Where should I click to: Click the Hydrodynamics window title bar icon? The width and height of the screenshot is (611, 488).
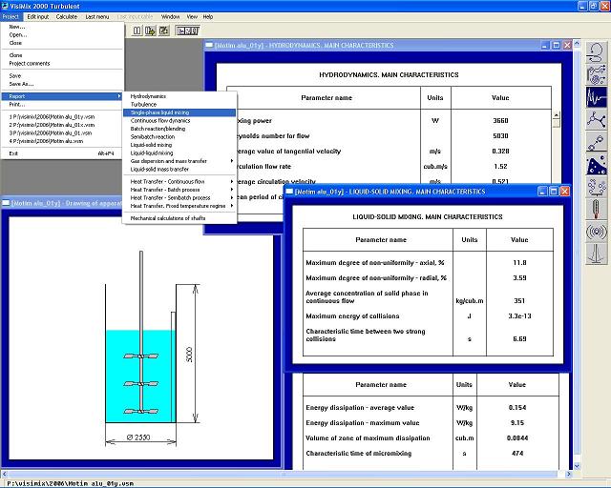209,45
